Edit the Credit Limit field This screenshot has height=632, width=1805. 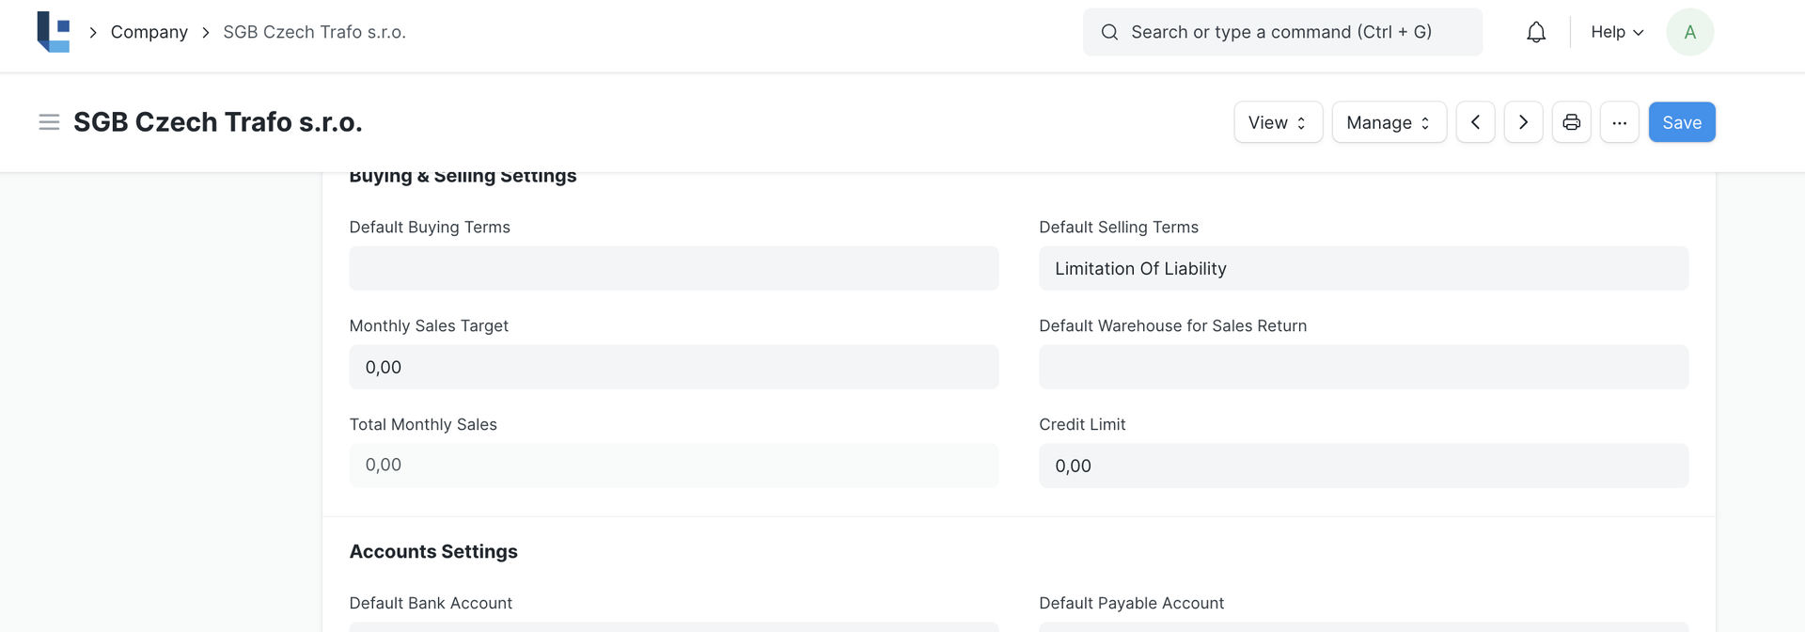point(1363,466)
